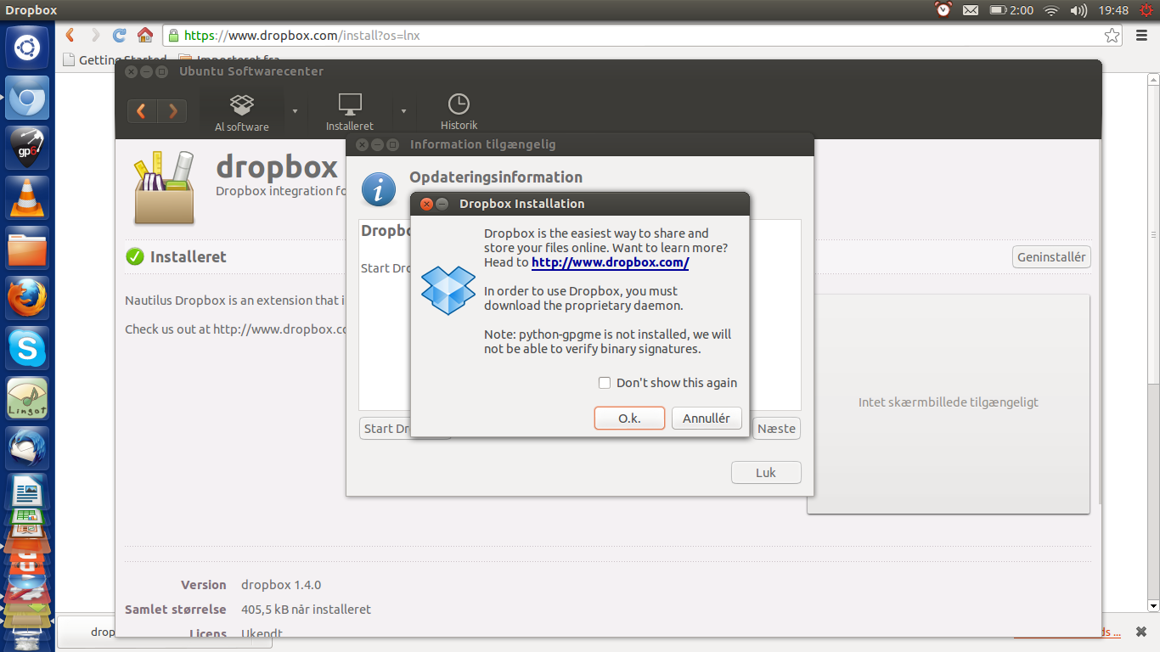Click the dropbox 1.4.0 version text
1160x652 pixels.
[281, 585]
